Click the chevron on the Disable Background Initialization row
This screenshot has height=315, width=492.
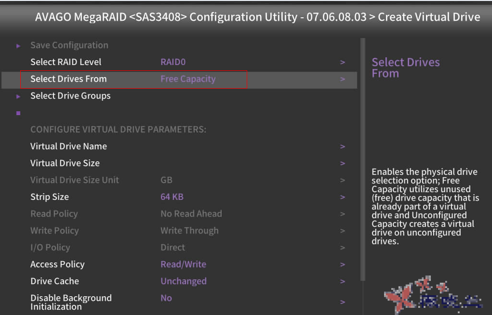pos(343,302)
